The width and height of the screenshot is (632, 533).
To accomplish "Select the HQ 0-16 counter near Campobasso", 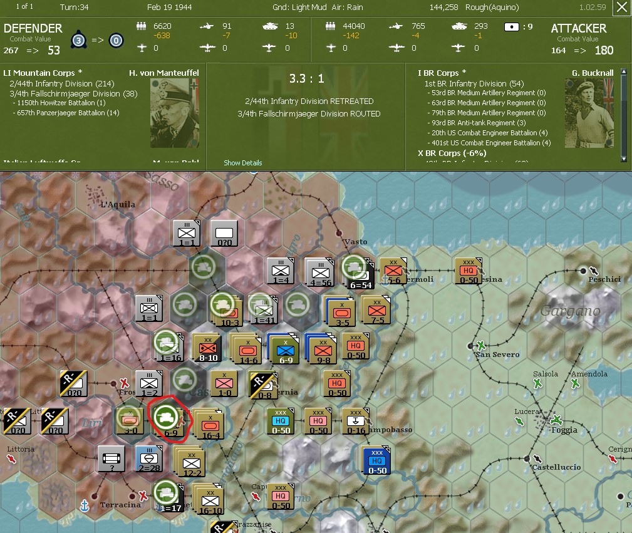I will pos(356,421).
